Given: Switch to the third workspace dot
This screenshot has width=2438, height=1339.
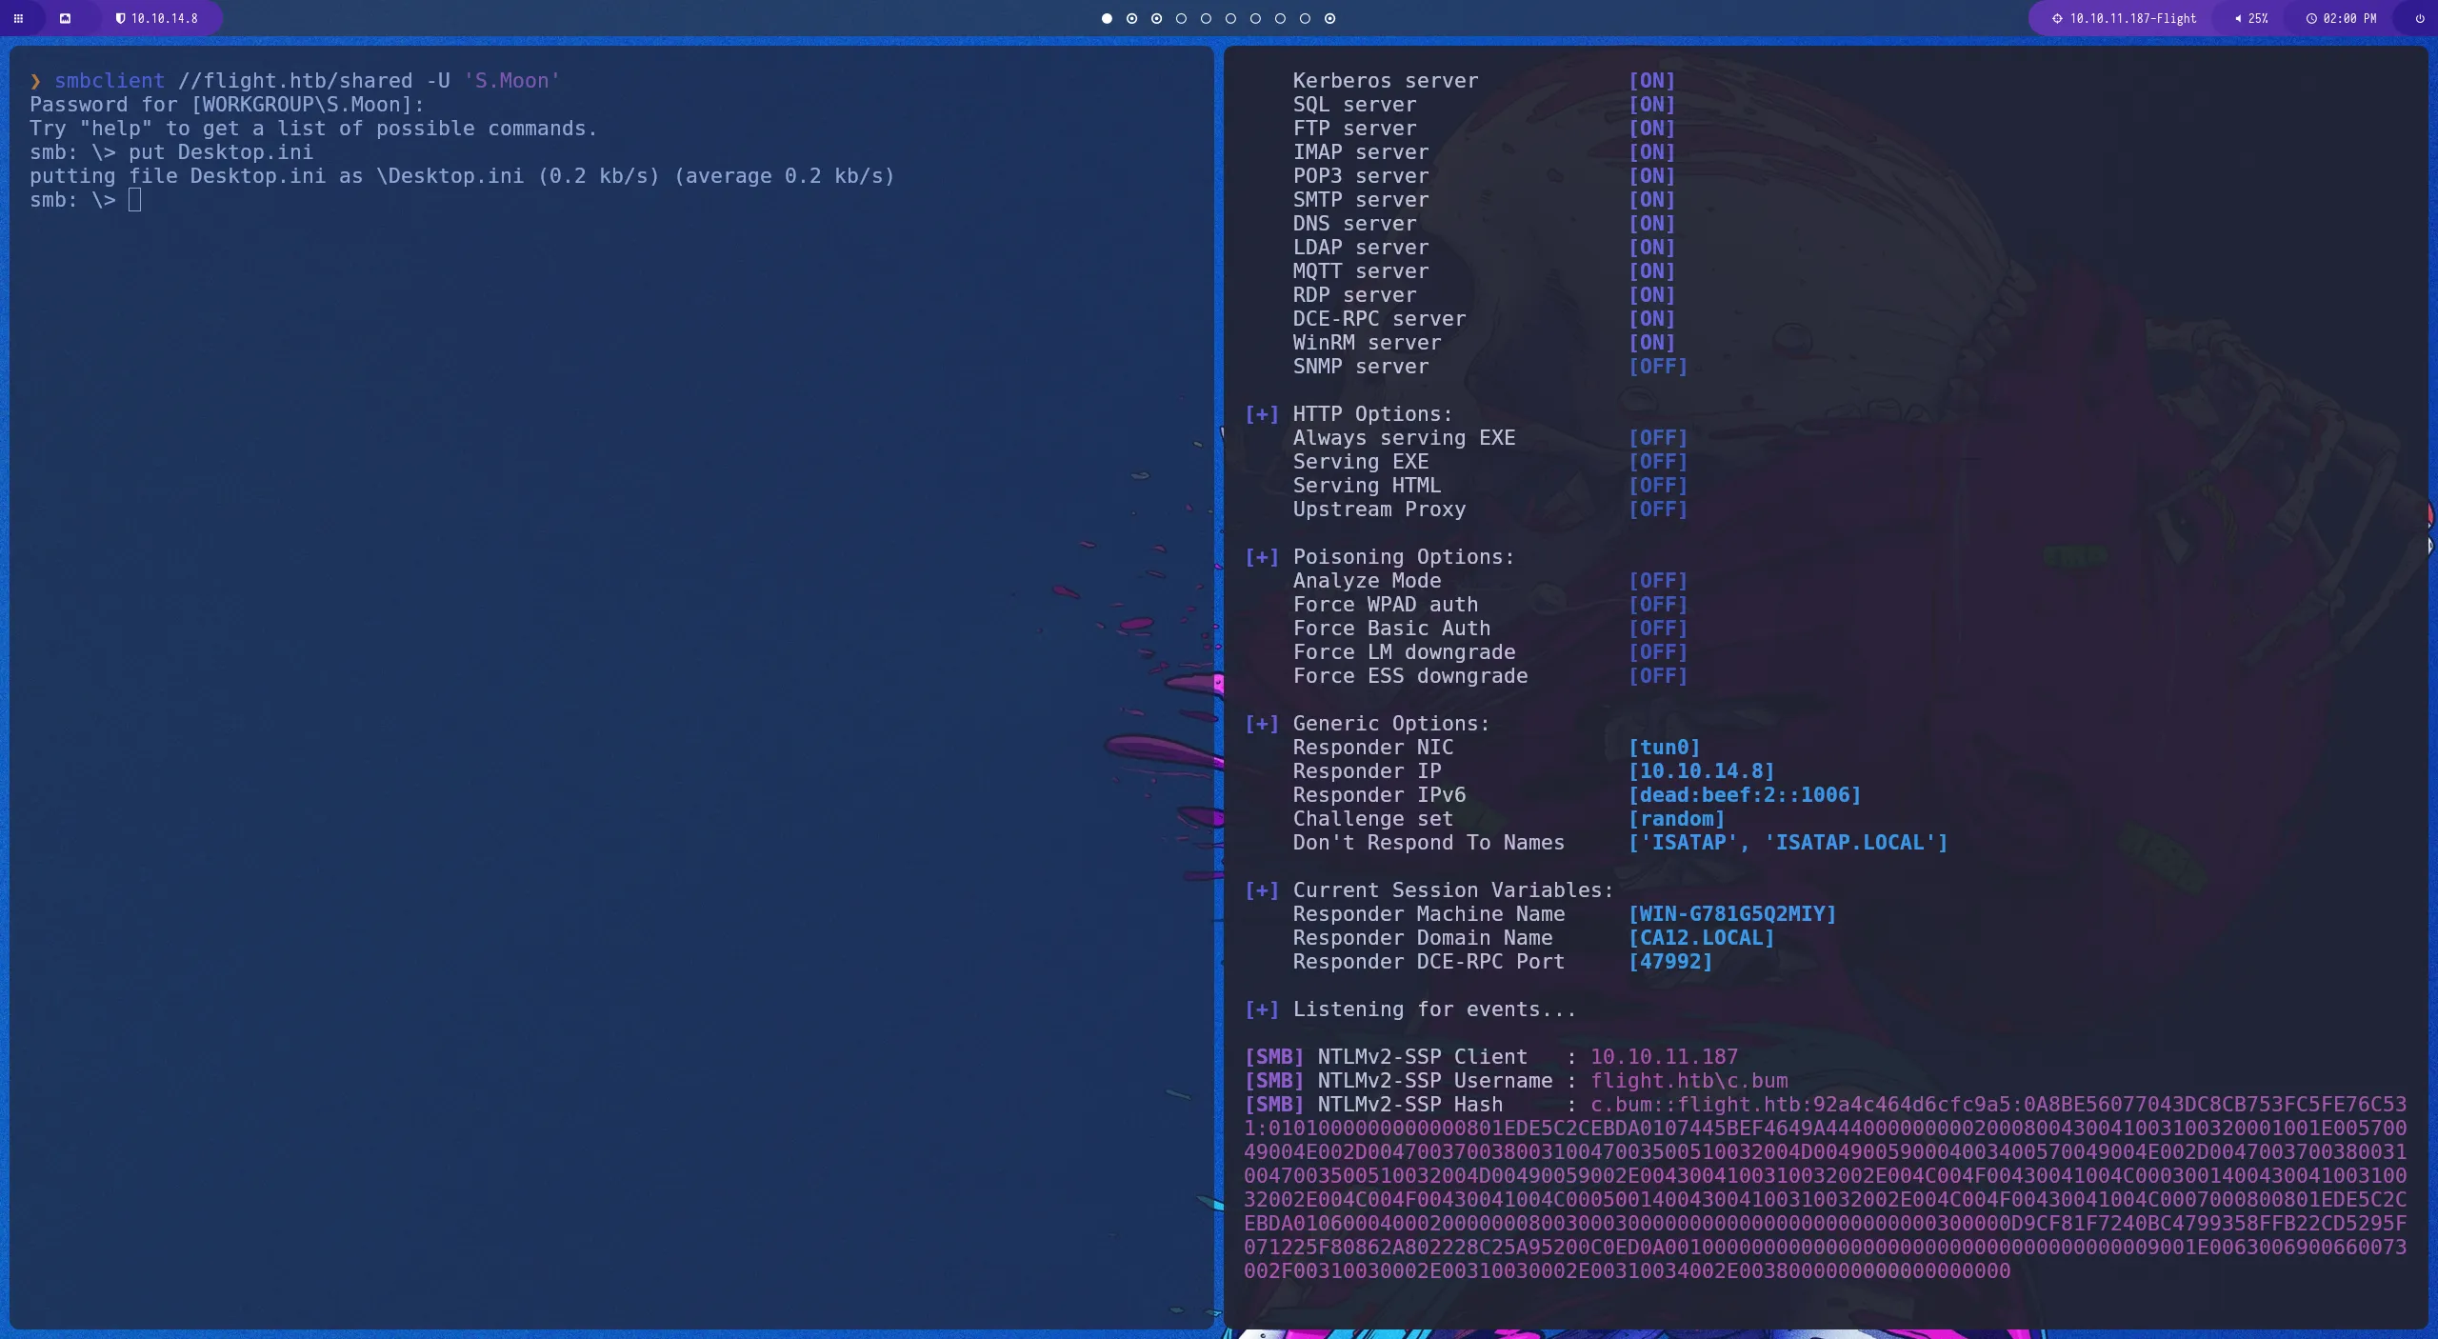Looking at the screenshot, I should coord(1156,18).
